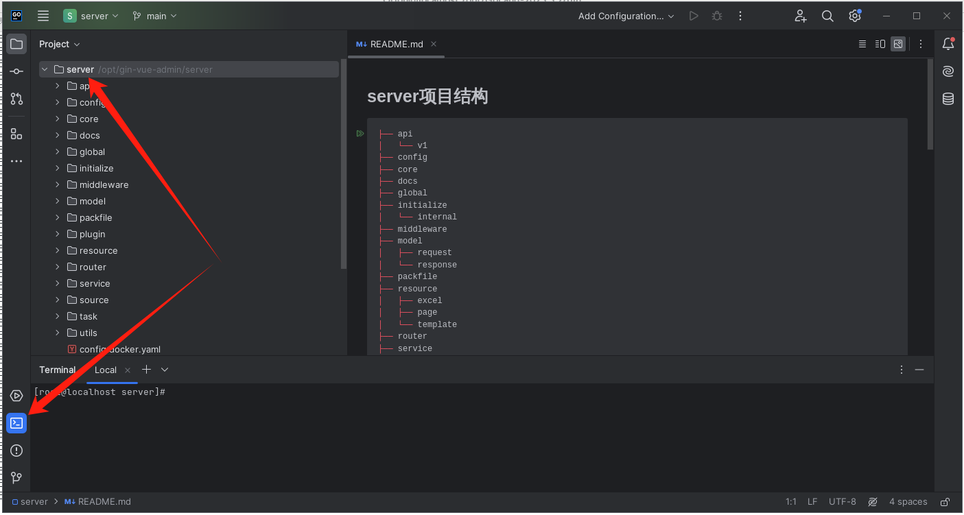Switch to editor-only view mode
The height and width of the screenshot is (515, 964).
click(862, 44)
